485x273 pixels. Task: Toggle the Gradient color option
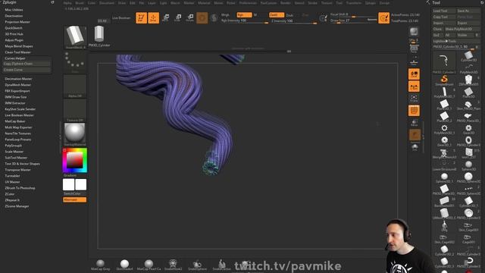pyautogui.click(x=70, y=175)
